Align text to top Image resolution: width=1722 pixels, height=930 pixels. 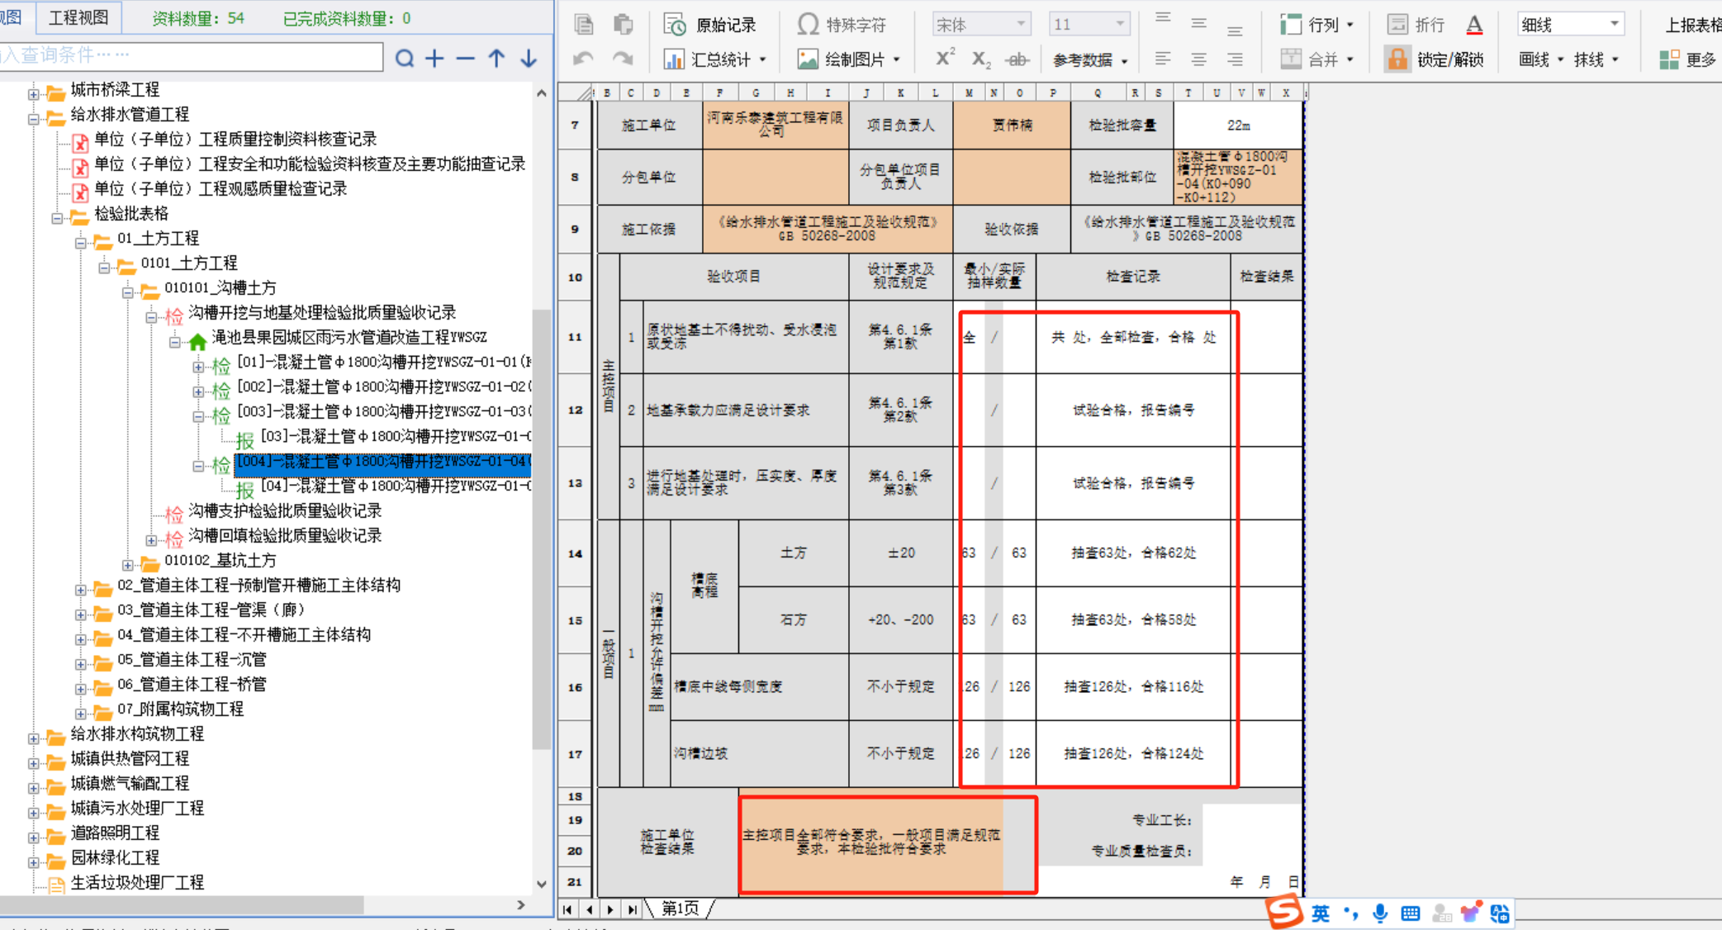1163,19
